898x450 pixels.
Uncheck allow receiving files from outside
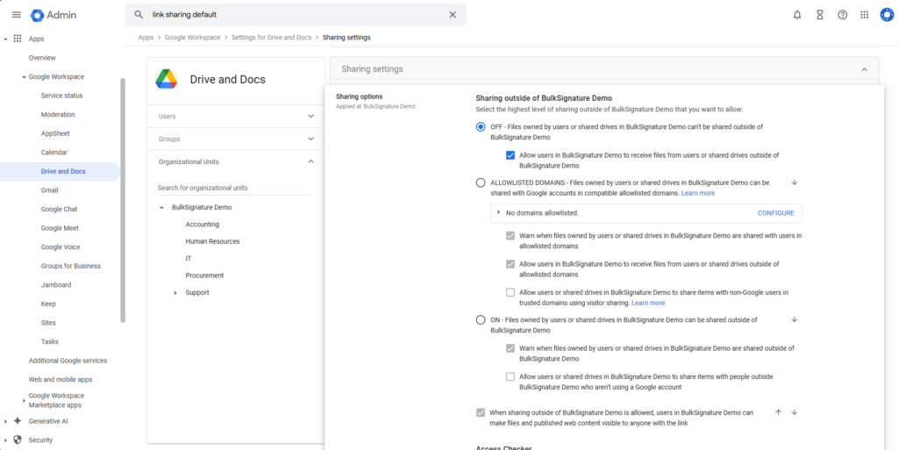[510, 155]
